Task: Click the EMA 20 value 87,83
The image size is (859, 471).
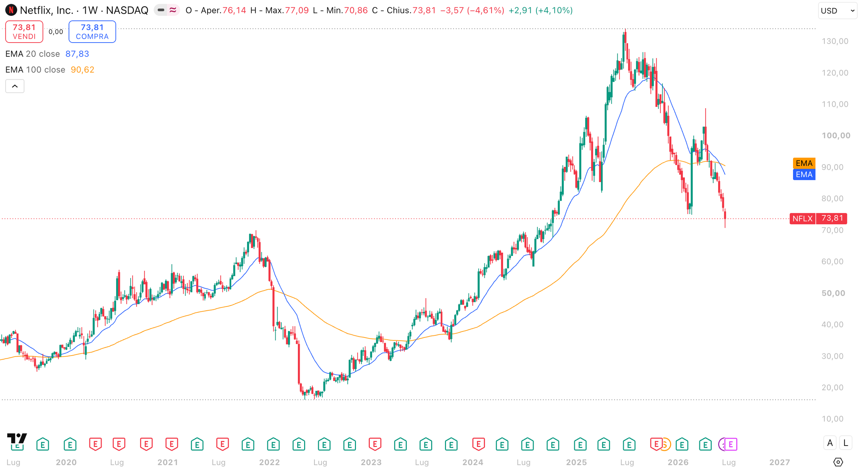Action: click(x=77, y=54)
